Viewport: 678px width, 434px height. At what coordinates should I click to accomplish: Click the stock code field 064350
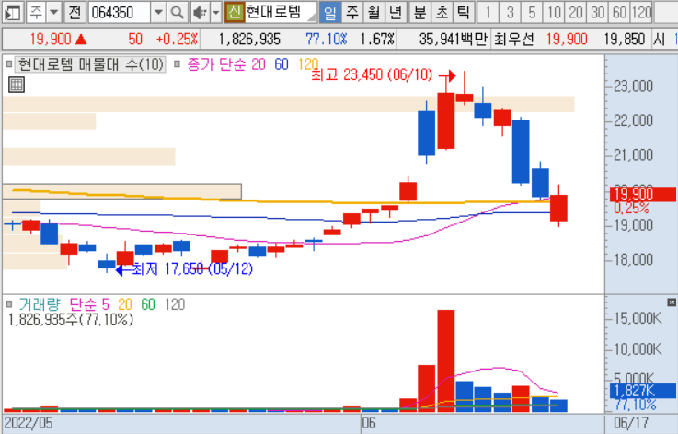point(120,12)
